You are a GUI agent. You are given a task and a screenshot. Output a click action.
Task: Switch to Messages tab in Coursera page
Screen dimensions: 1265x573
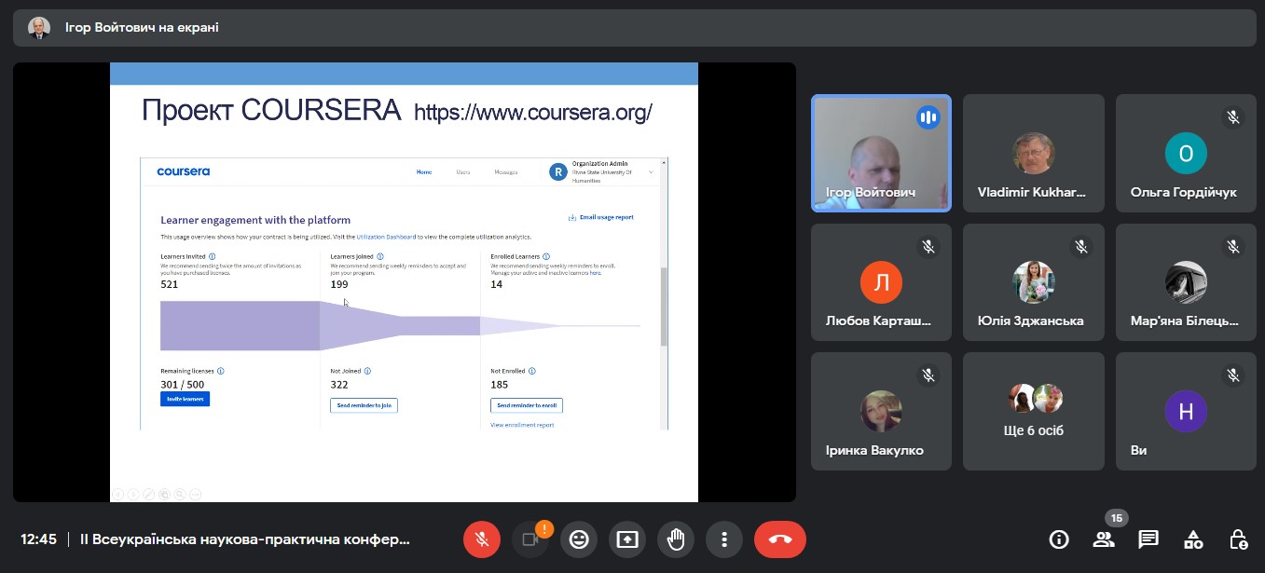point(506,172)
